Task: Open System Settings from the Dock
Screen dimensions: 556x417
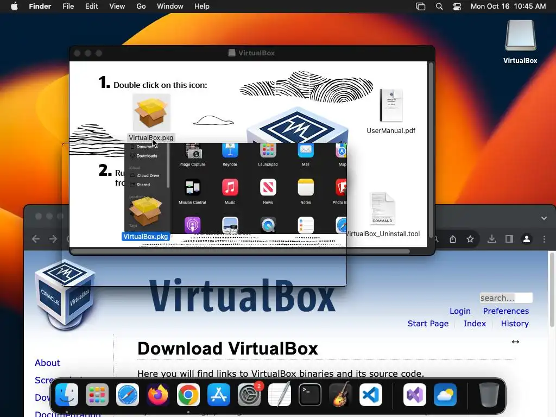Action: click(x=249, y=395)
